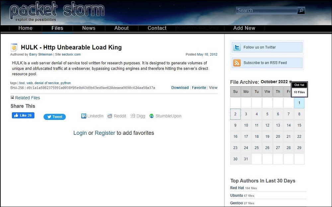
Task: Click the October 2022 archive month label
Action: tap(274, 82)
